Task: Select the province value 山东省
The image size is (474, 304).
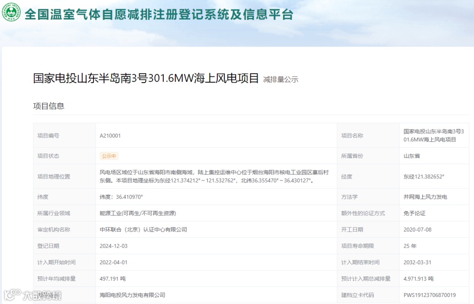Action: (x=412, y=156)
